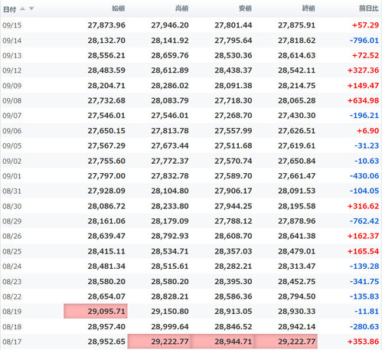
Task: Select change value -762.42
Action: click(x=364, y=221)
